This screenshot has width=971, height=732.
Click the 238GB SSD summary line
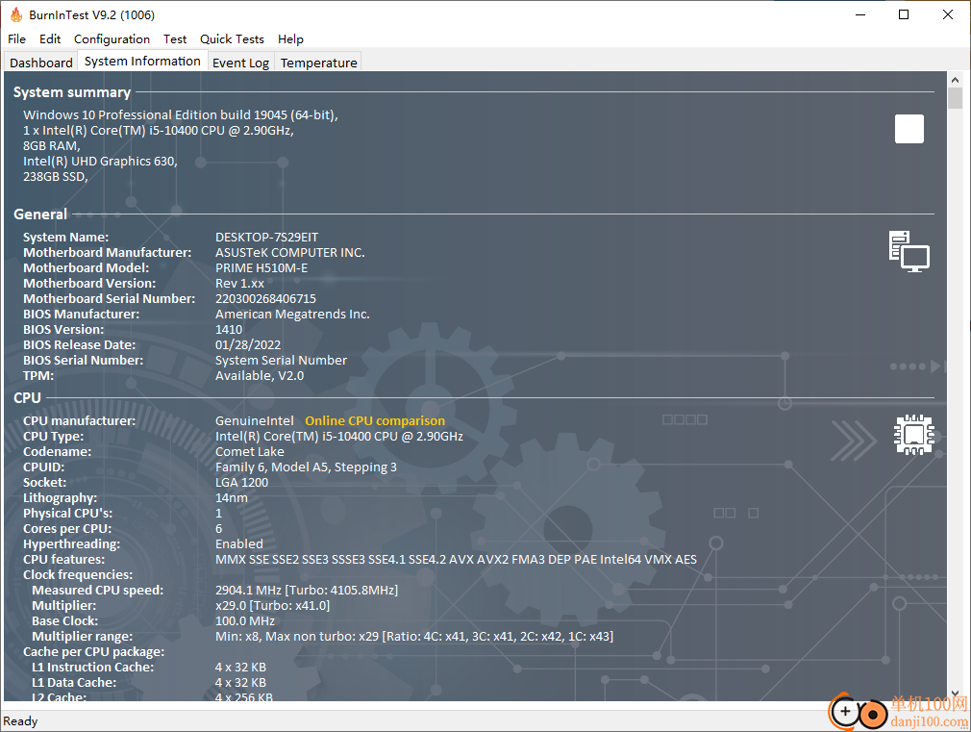[x=55, y=177]
